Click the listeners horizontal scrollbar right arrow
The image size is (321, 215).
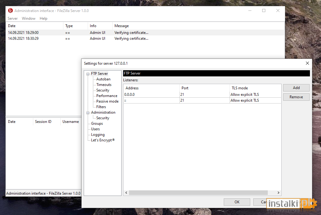pyautogui.click(x=279, y=193)
